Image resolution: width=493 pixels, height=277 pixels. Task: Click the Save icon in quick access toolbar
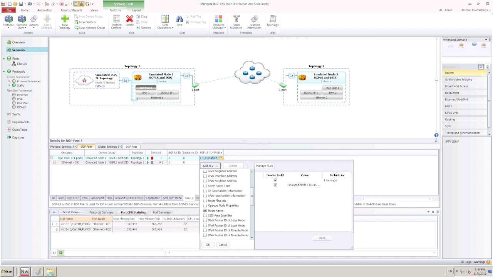[21, 4]
